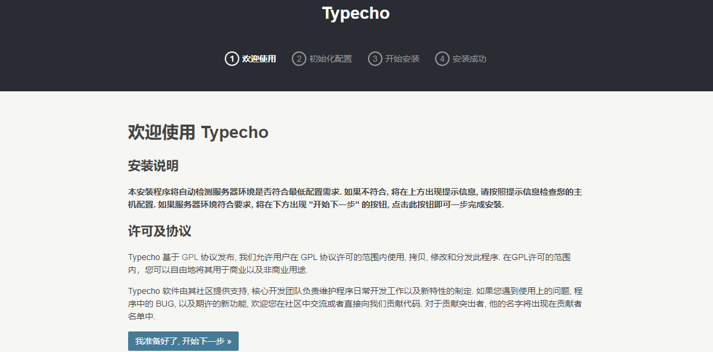
Task: Click the paragraph starting Typecho 软件由其社区
Action: [x=355, y=304]
